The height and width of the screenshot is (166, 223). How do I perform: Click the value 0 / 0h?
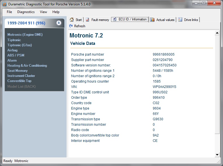[157, 76]
